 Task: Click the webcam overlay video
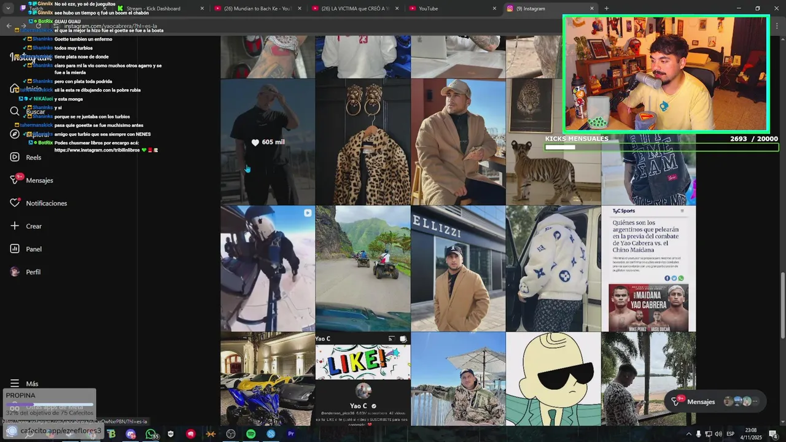click(666, 74)
